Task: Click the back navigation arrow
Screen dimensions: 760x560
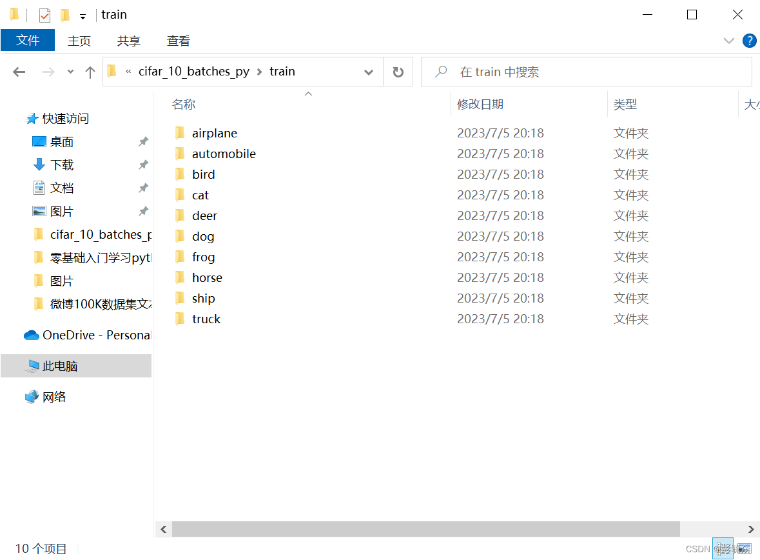Action: coord(19,72)
